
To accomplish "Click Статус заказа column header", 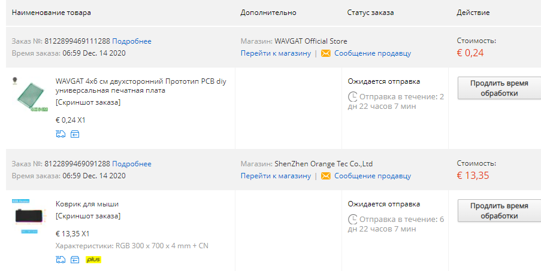I will [371, 13].
